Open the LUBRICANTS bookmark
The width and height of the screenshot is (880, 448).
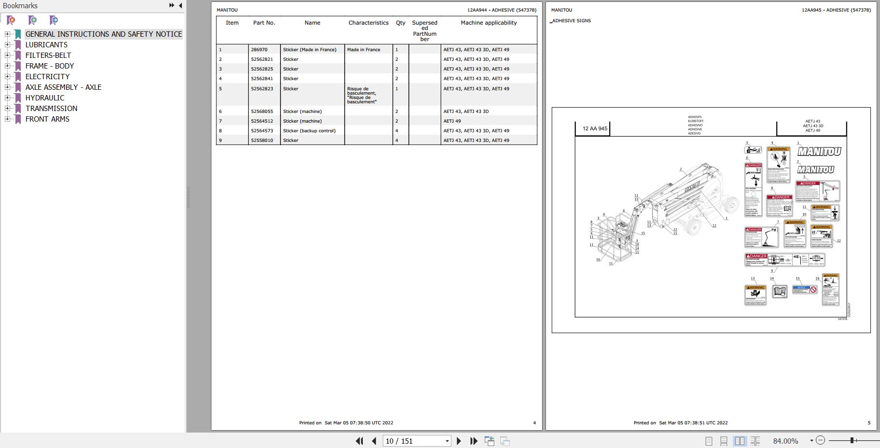pyautogui.click(x=46, y=44)
